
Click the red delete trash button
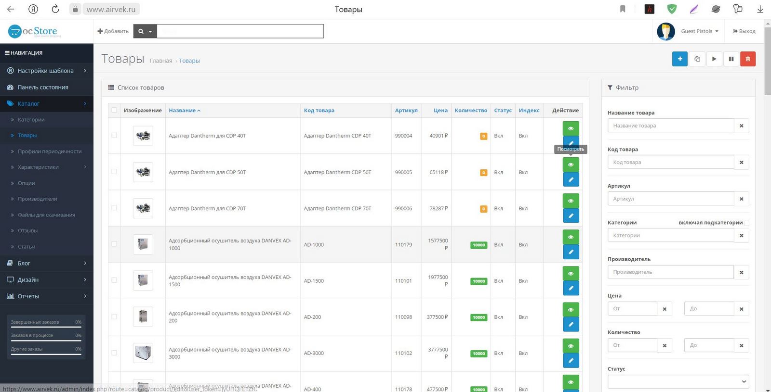(x=748, y=59)
